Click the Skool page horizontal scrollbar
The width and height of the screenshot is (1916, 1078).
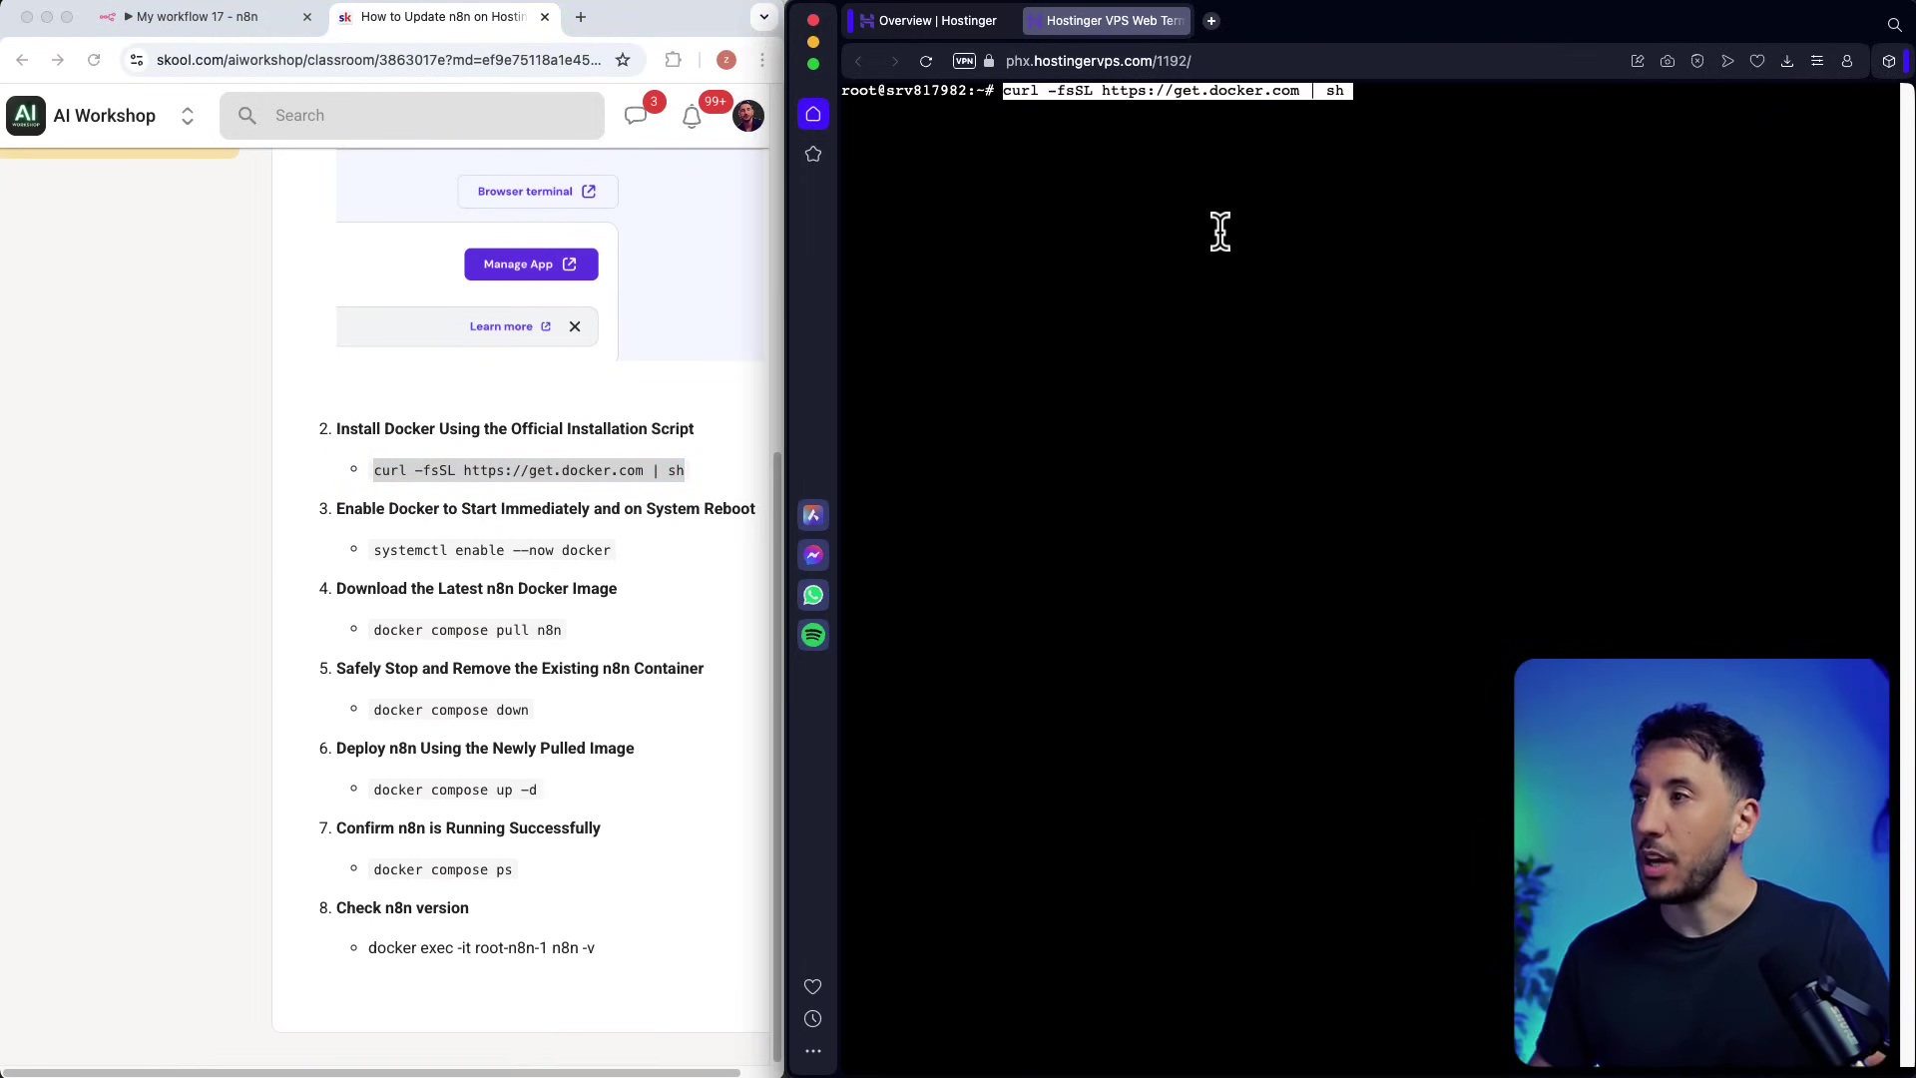click(370, 1073)
